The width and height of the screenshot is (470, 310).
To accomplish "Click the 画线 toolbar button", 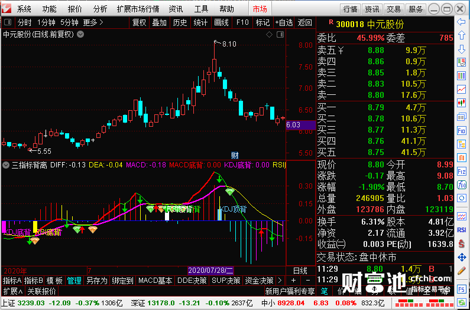I will click(x=221, y=22).
